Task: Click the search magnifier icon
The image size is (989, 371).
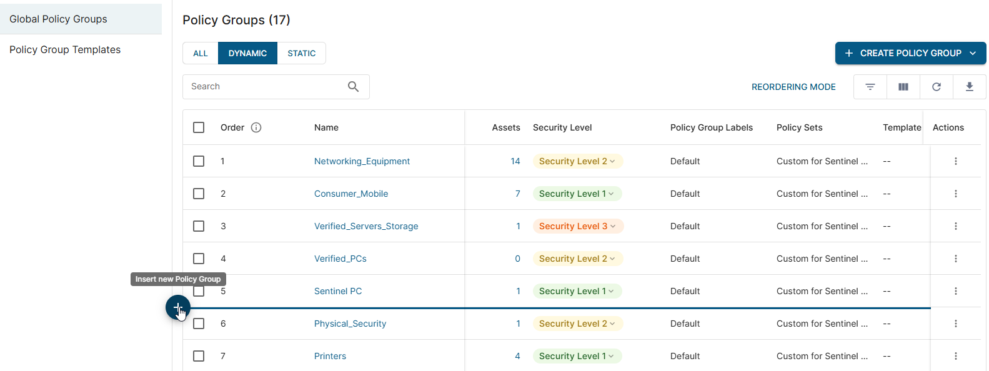Action: tap(353, 87)
